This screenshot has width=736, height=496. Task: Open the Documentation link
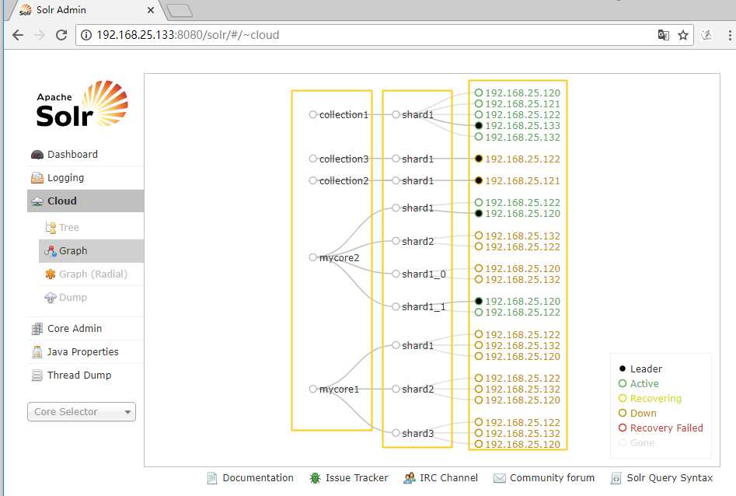(x=258, y=478)
